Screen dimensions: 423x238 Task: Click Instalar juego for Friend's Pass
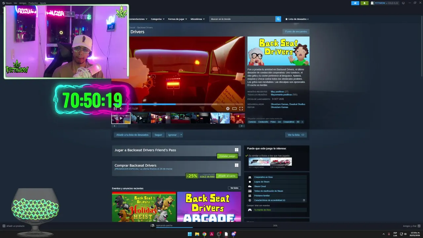(227, 156)
